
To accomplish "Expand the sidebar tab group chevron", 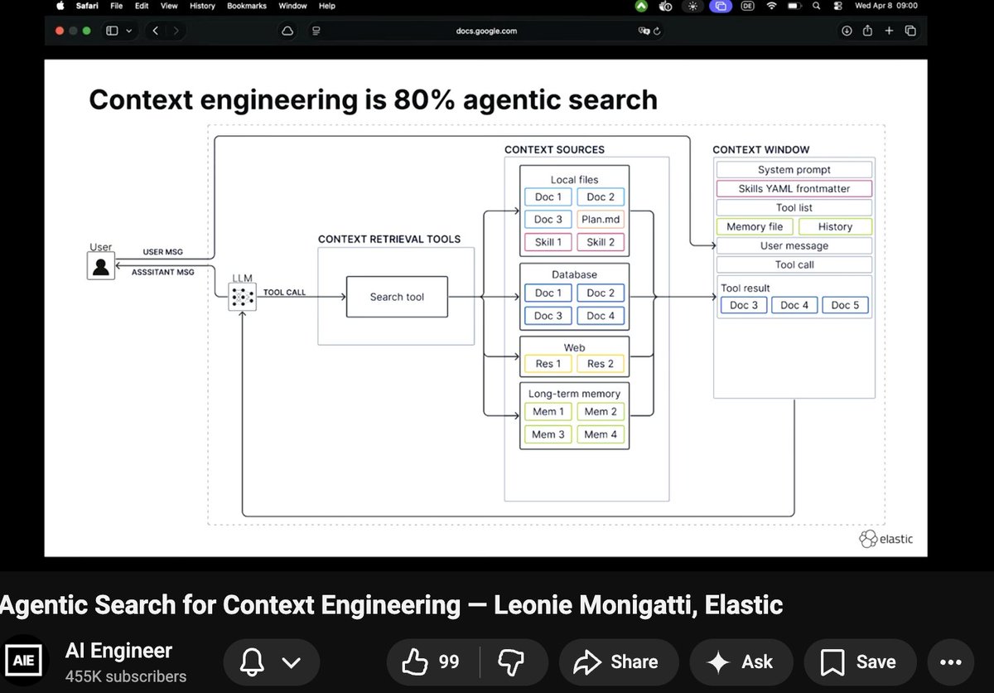I will (128, 31).
